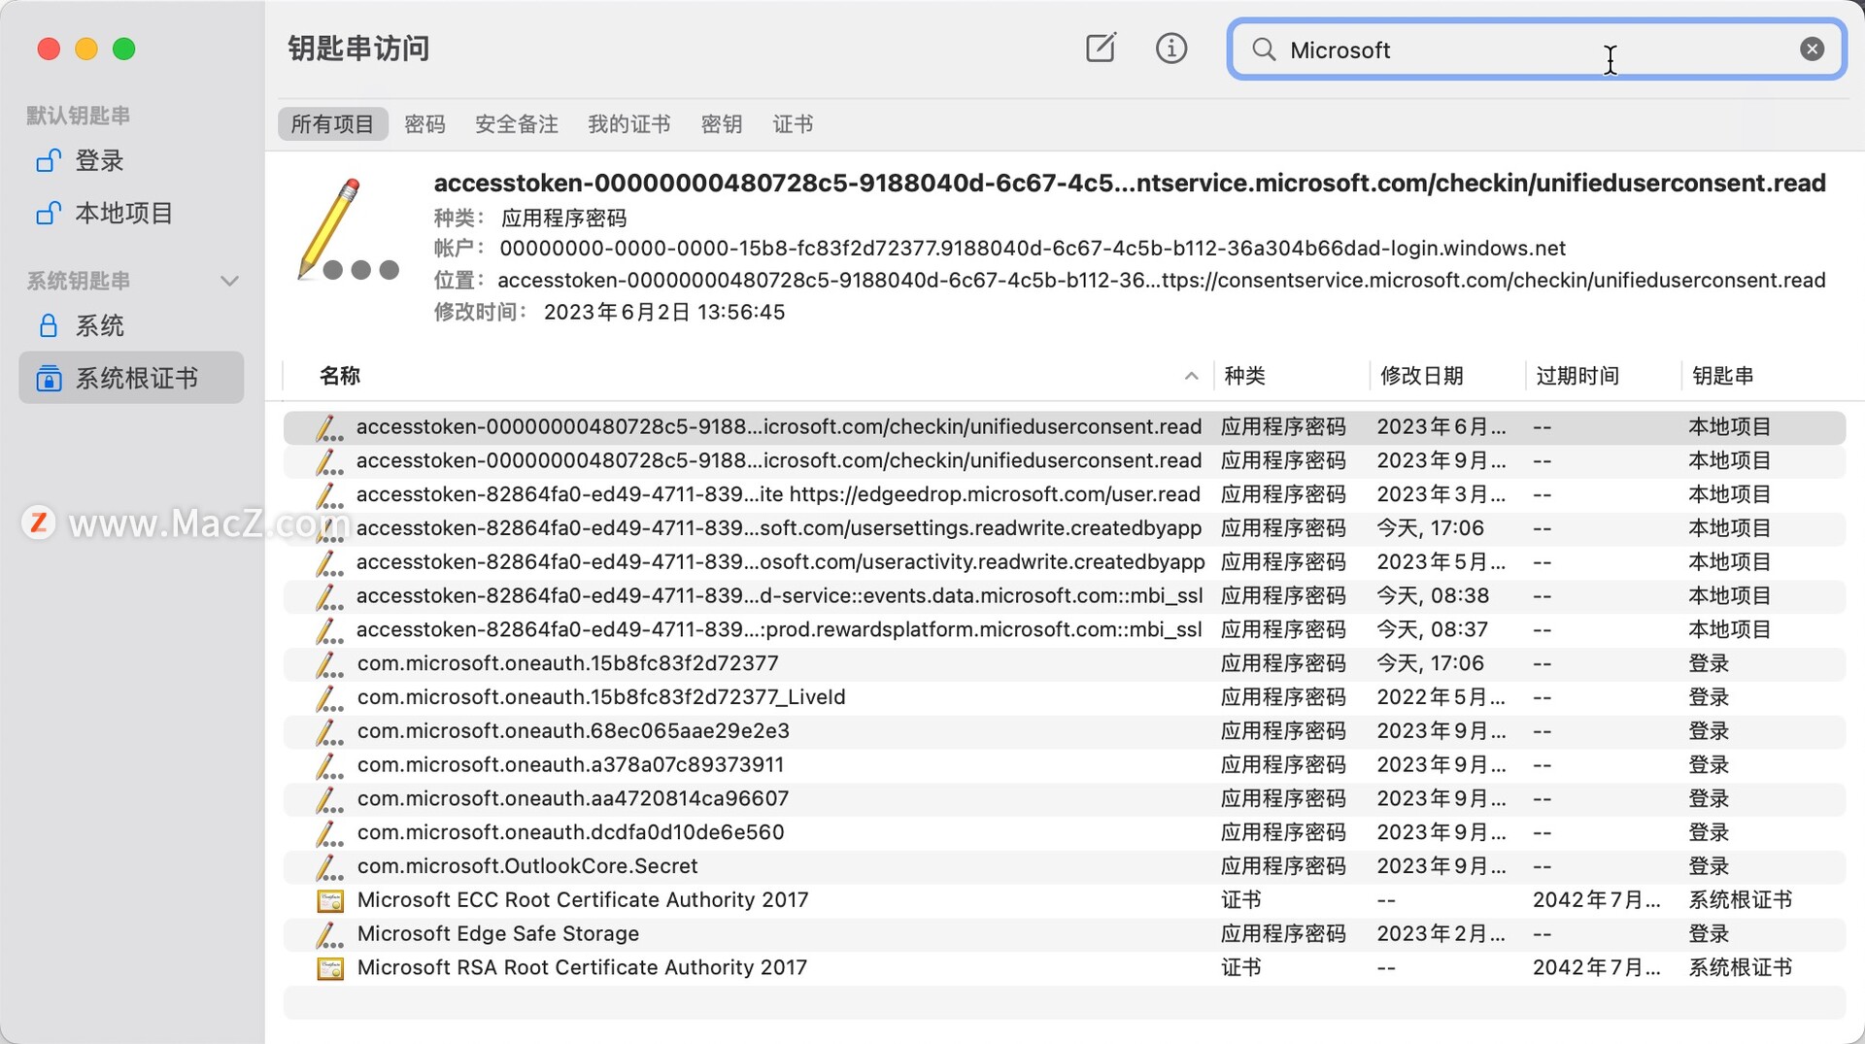Click pencil icon of edgeedrop.microsoft.com row

(x=329, y=495)
